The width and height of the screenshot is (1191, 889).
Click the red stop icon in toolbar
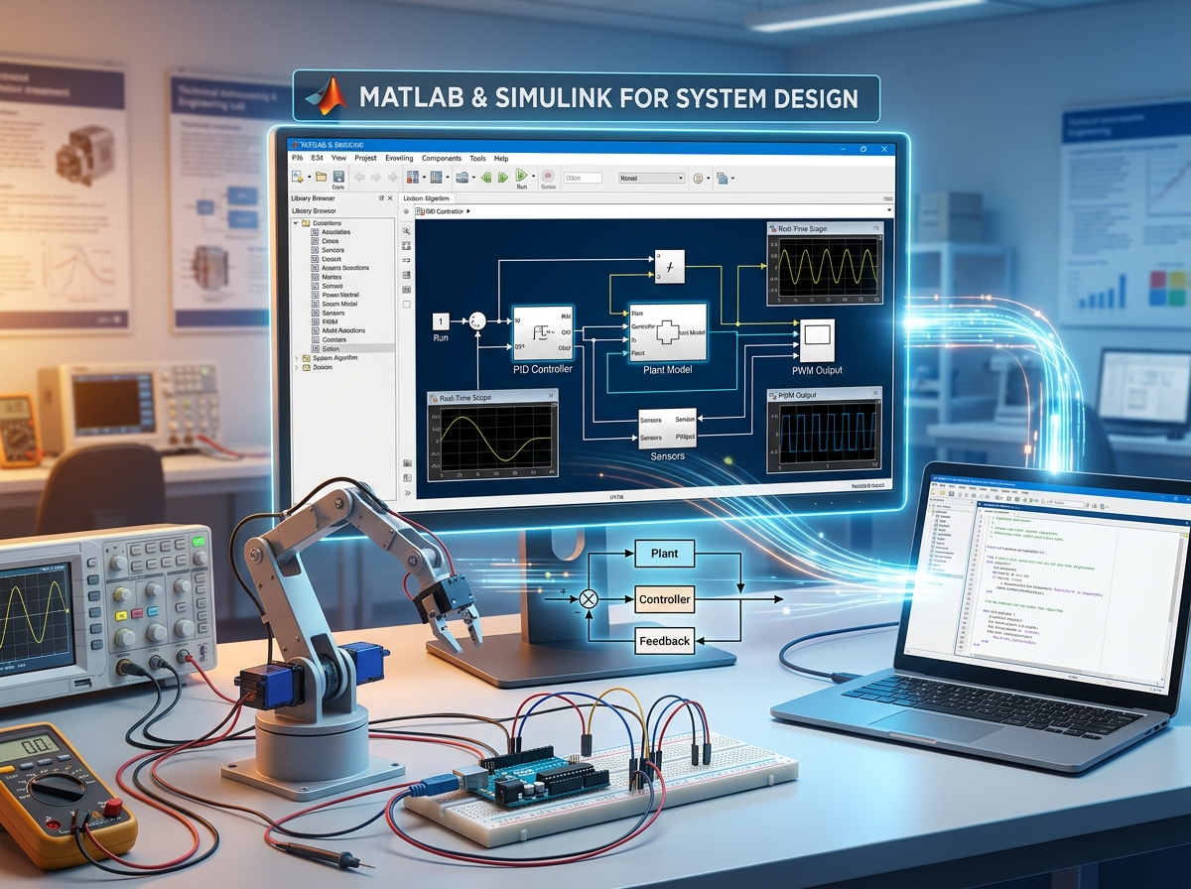(548, 176)
